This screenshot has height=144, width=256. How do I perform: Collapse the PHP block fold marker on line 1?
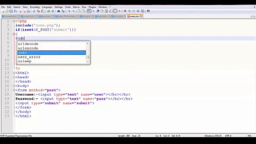(x=14, y=21)
